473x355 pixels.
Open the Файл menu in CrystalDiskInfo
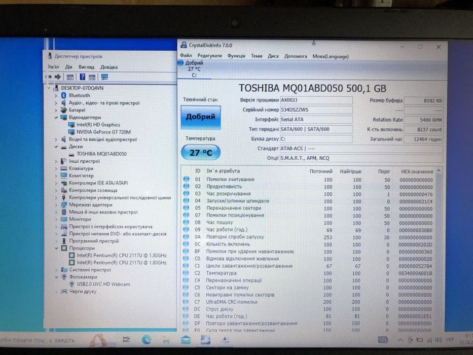pos(186,56)
